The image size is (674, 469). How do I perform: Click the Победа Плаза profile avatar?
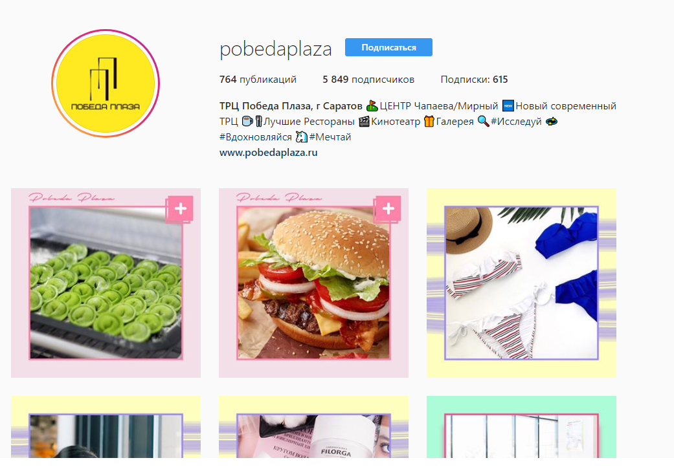tap(106, 83)
